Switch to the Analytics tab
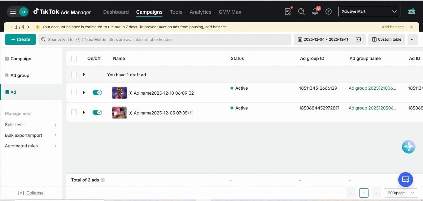423x201 pixels. 200,12
